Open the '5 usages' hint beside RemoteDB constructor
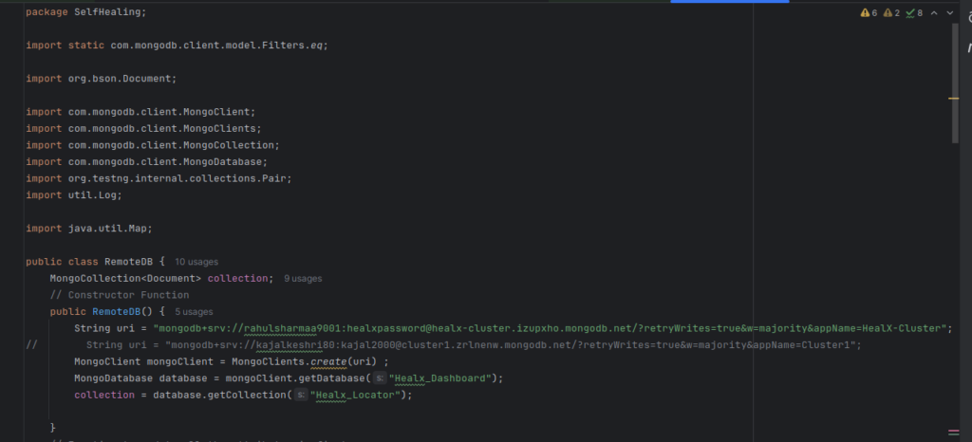The width and height of the screenshot is (972, 442). pos(194,312)
